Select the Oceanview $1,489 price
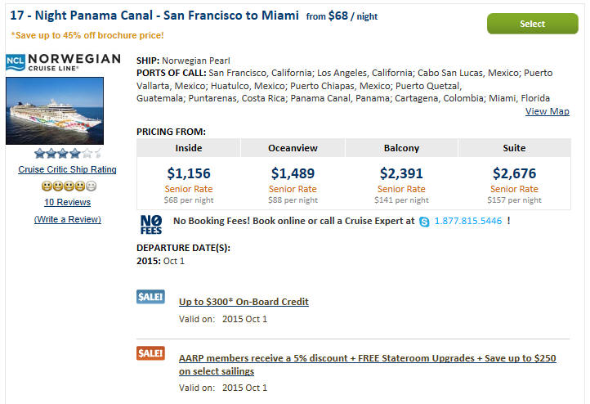The width and height of the screenshot is (590, 404). pos(293,173)
